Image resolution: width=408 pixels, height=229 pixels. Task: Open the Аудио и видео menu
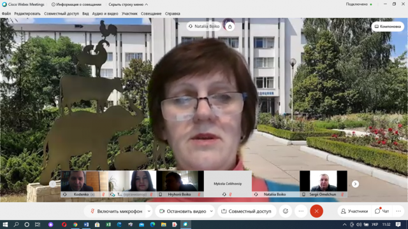tap(105, 13)
